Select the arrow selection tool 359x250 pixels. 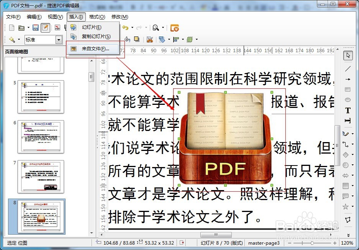[x=348, y=56]
